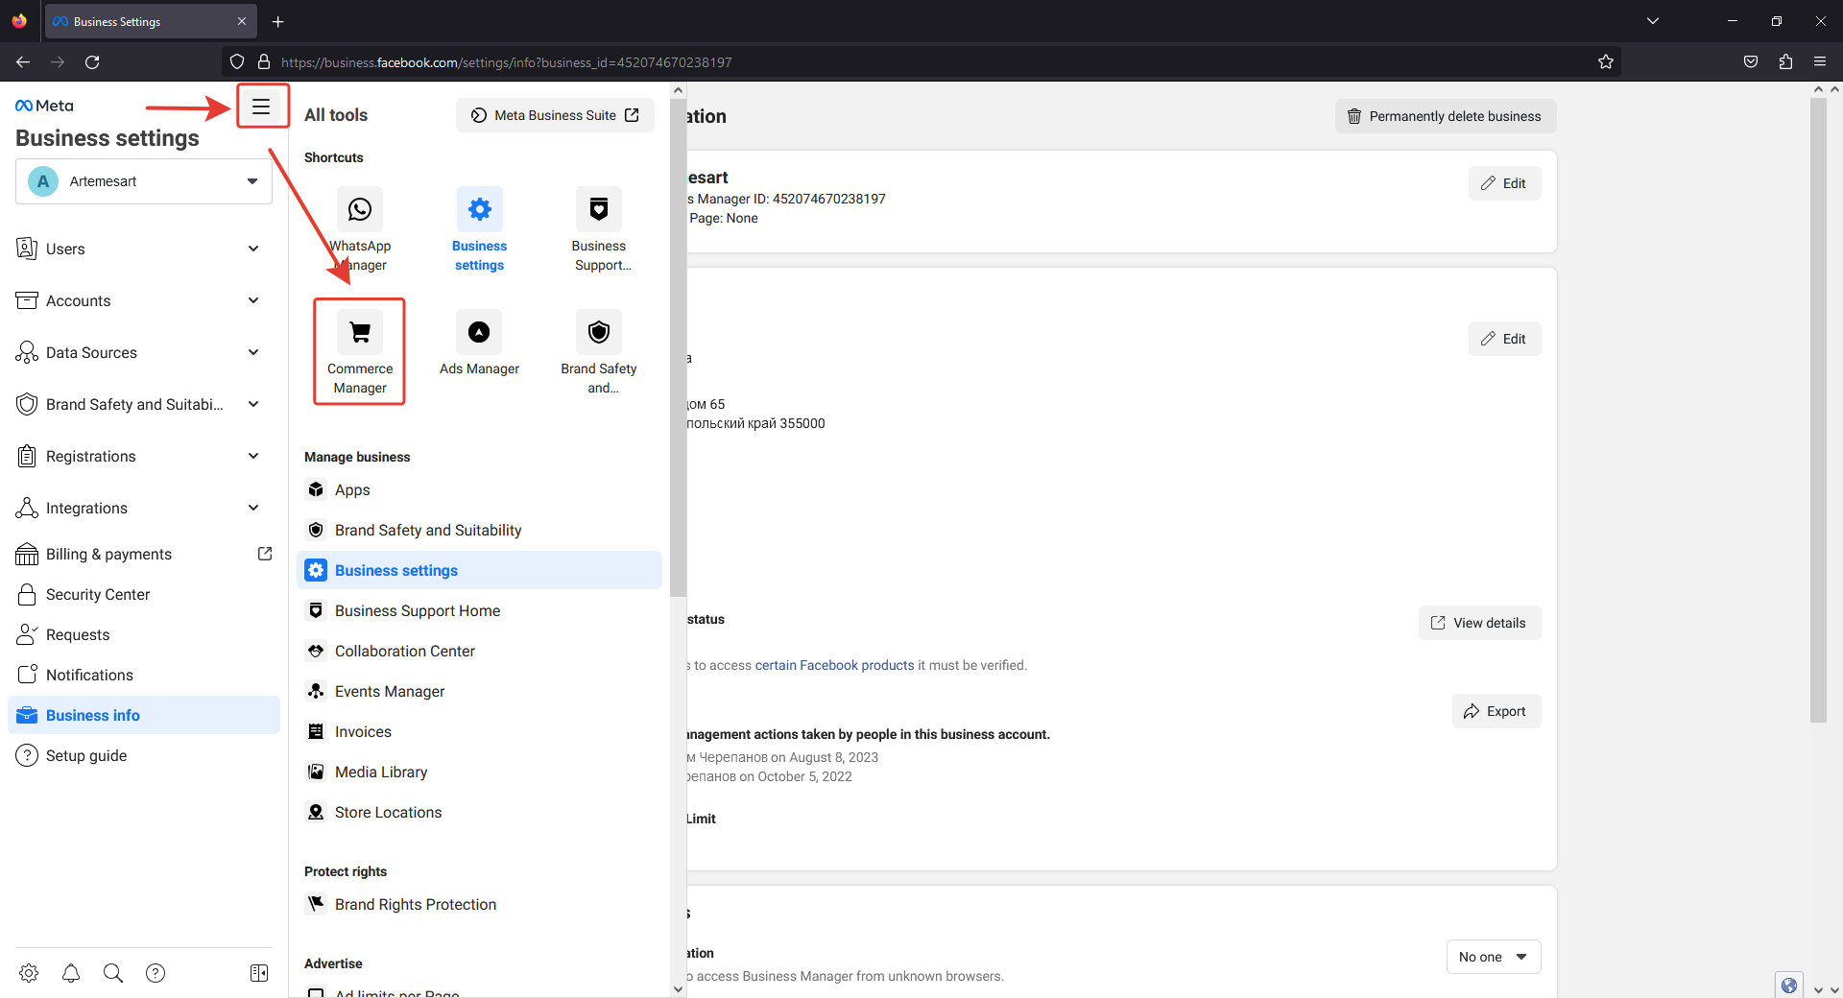The width and height of the screenshot is (1843, 998).
Task: Open Brand Safety shortcut icon
Action: [x=599, y=332]
